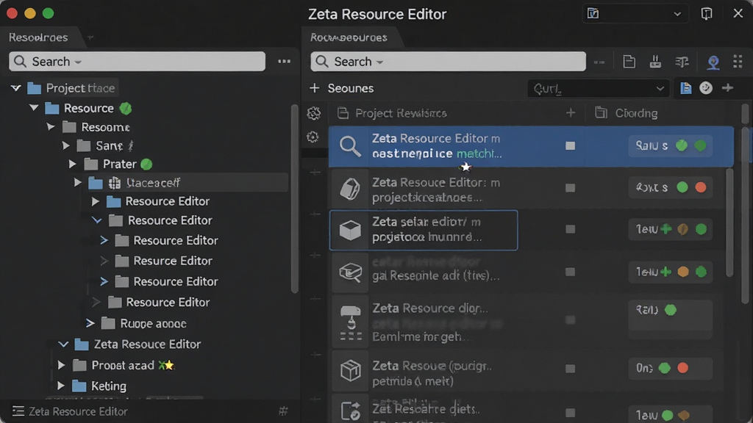Click the new document icon in right toolbar

[629, 62]
